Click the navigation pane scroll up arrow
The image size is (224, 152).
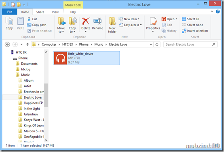pos(46,52)
